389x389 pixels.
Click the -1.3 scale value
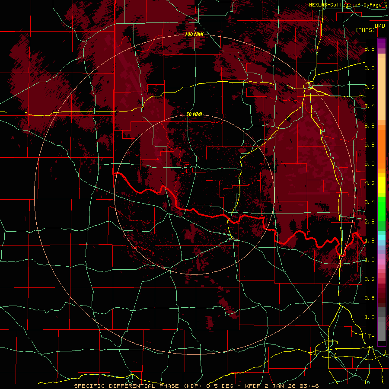(368, 318)
